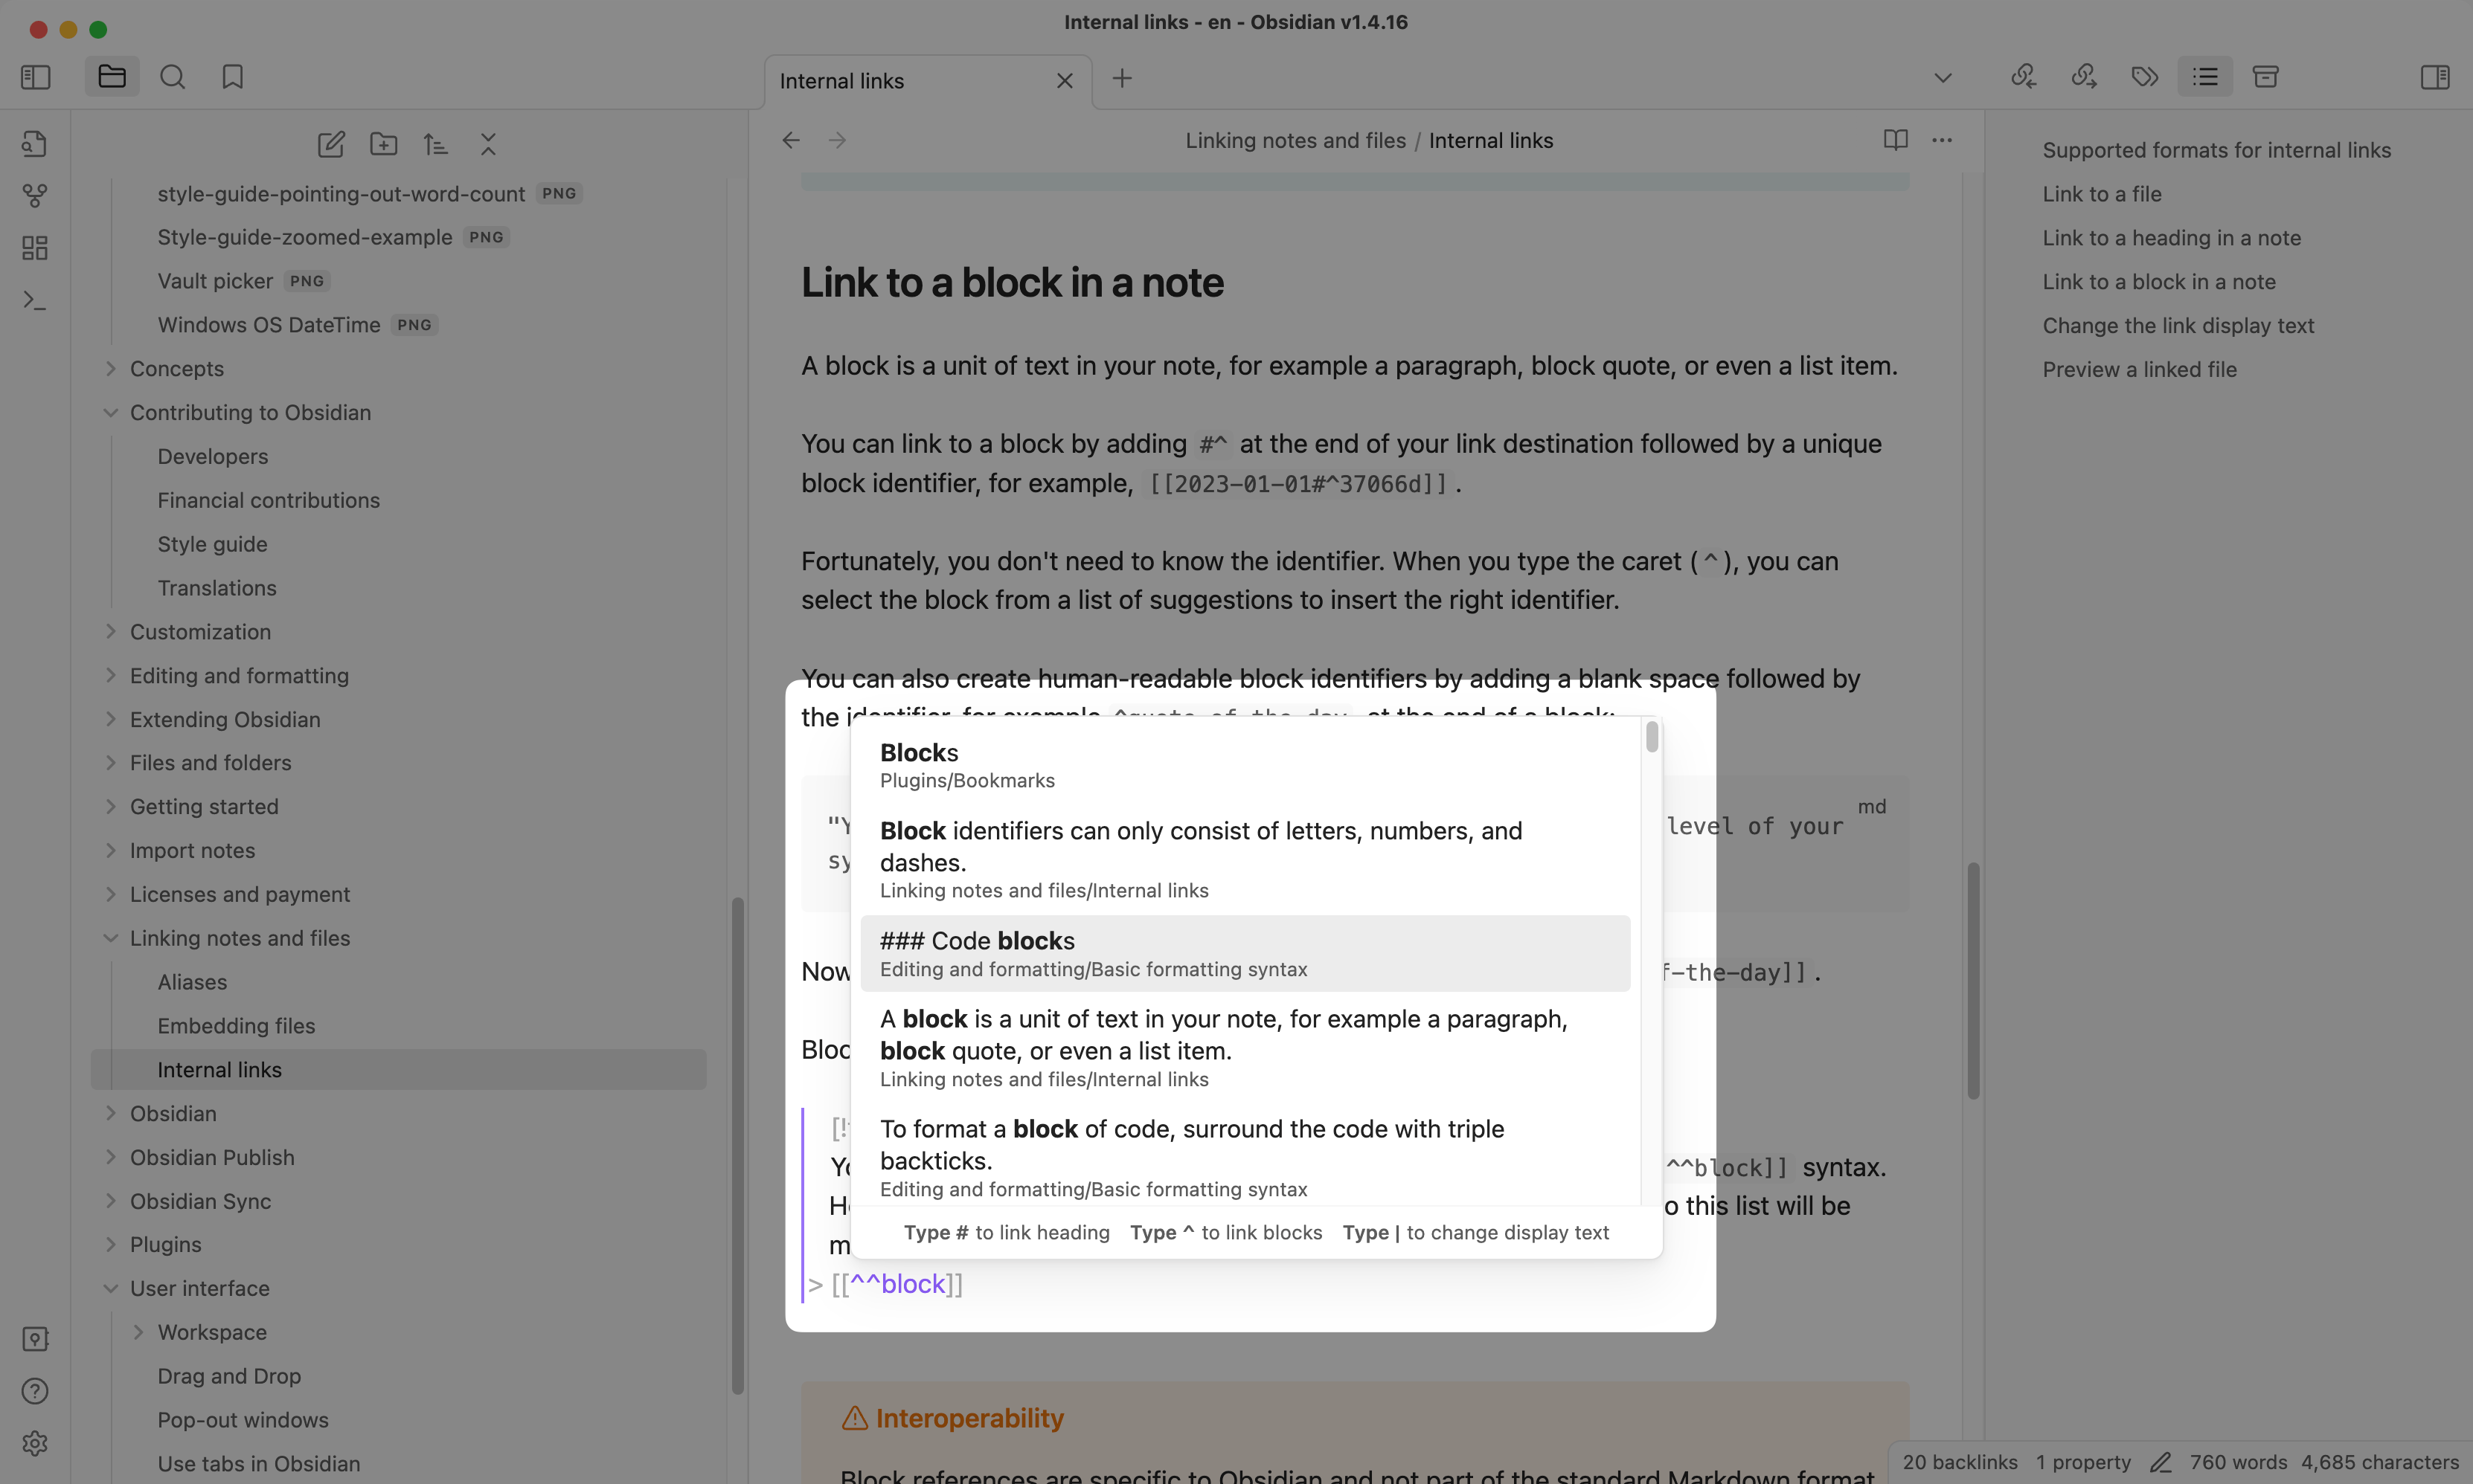
Task: Open the Embedding files note
Action: [x=236, y=1026]
